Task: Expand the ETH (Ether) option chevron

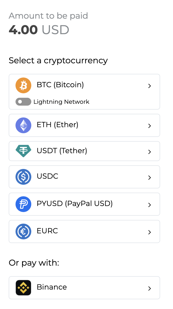Action: click(x=150, y=126)
